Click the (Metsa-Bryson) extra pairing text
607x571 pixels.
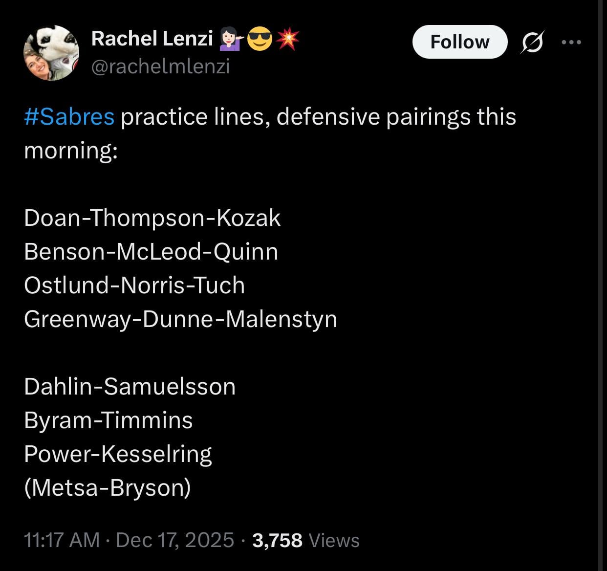tap(108, 488)
